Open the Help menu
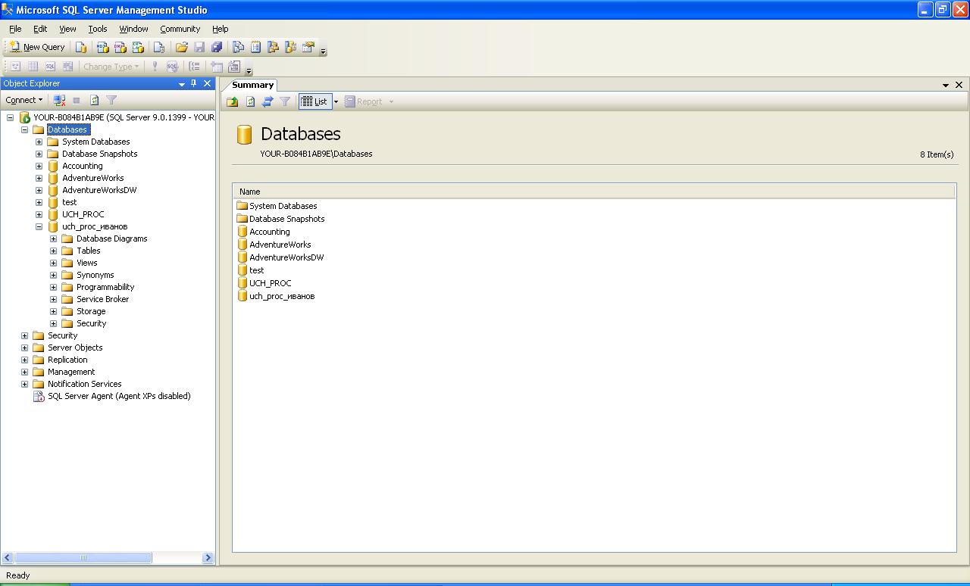 pos(221,29)
